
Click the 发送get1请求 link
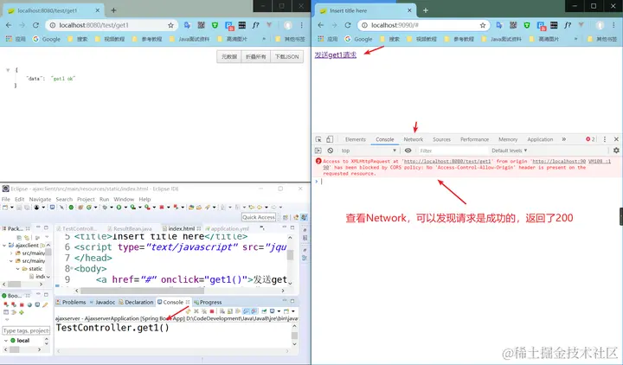[x=336, y=54]
